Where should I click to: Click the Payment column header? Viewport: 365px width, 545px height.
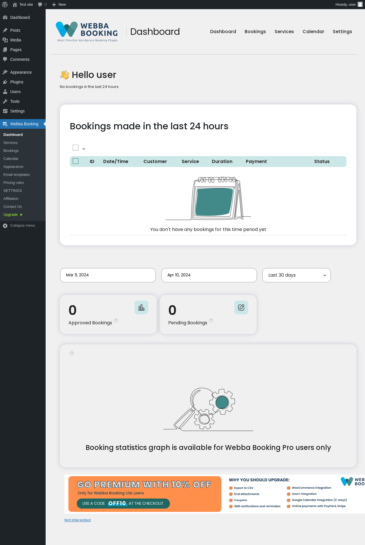[256, 162]
